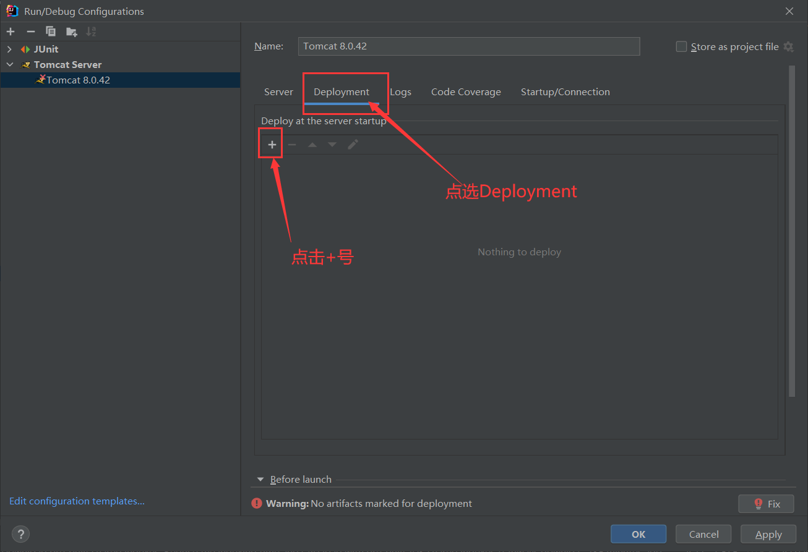Click the OK button
Screen dimensions: 808x552
pyautogui.click(x=638, y=534)
